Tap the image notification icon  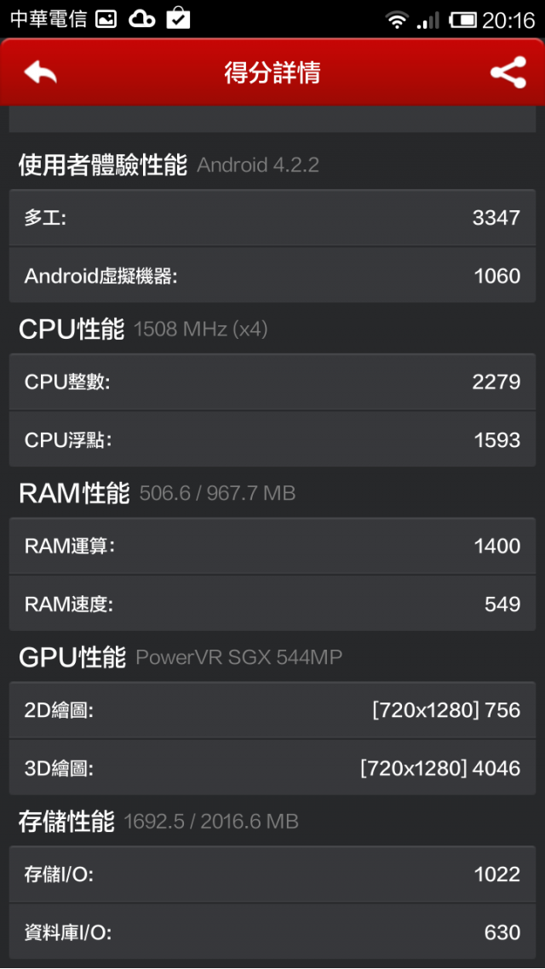(x=106, y=19)
